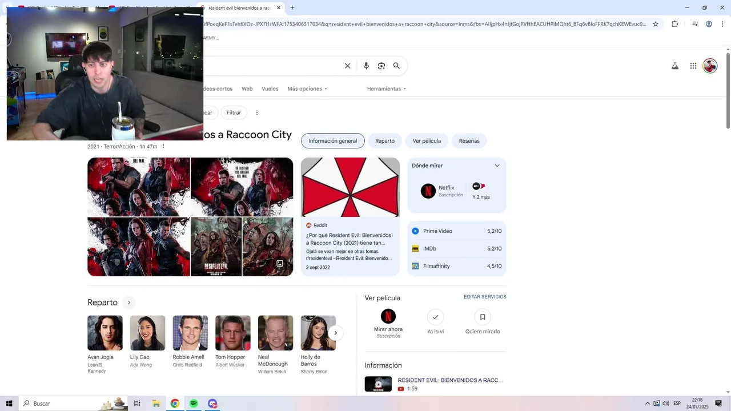Open Discord from the taskbar

coord(212,404)
